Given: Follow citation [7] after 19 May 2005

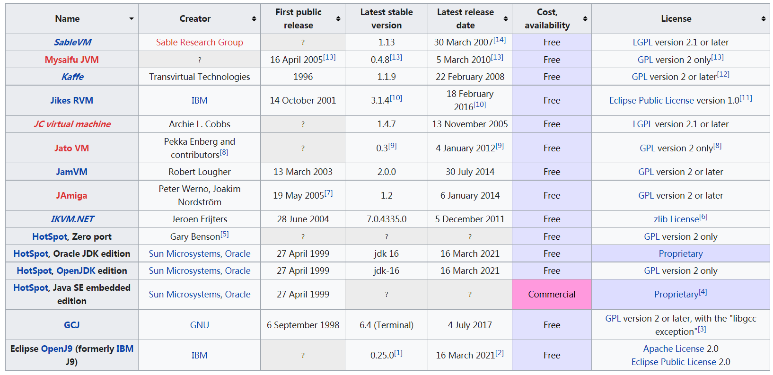Looking at the screenshot, I should click(329, 193).
